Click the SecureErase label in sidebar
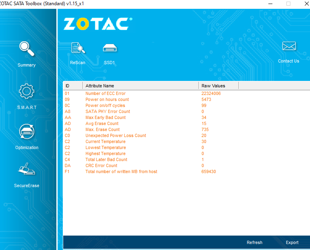 pyautogui.click(x=27, y=185)
